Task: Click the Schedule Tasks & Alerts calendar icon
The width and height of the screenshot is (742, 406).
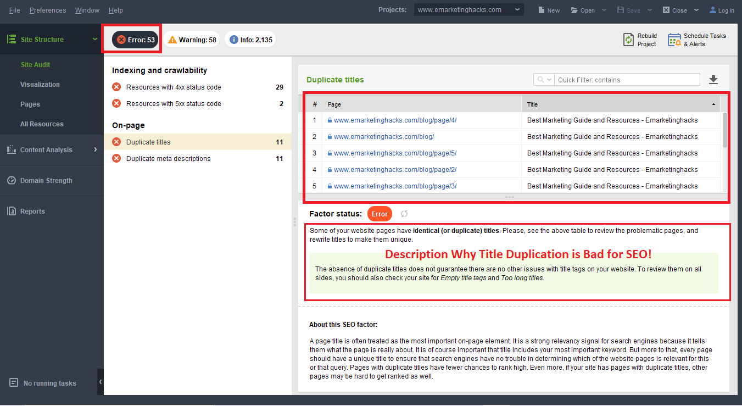Action: coord(674,40)
